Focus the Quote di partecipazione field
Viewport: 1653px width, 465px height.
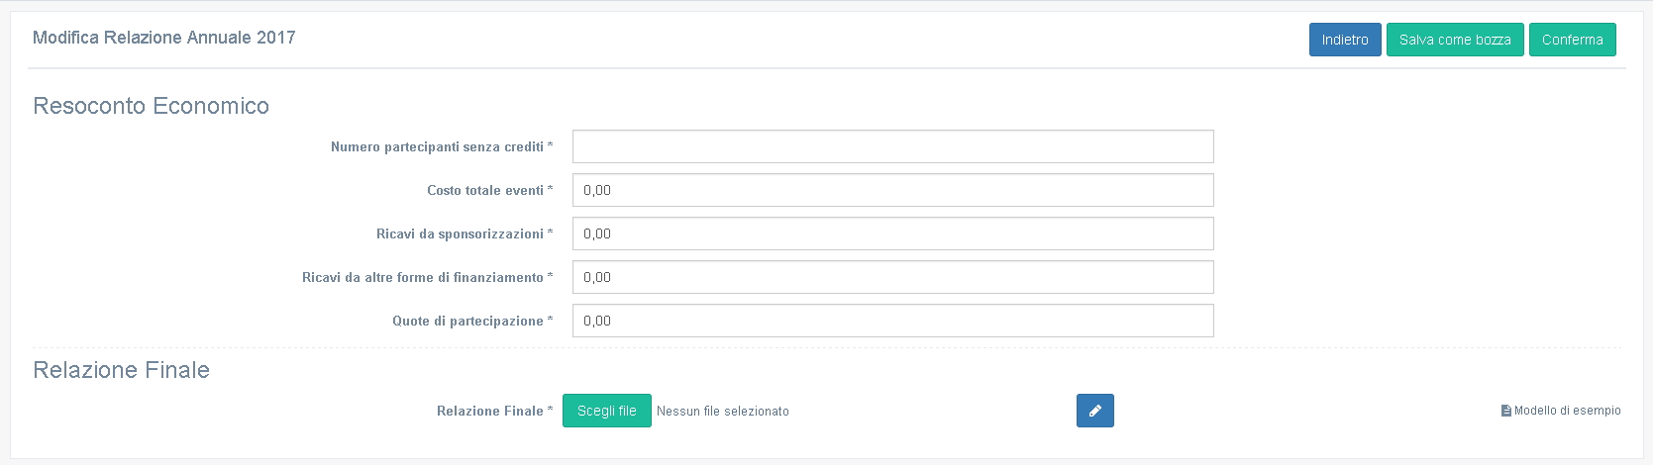click(892, 321)
